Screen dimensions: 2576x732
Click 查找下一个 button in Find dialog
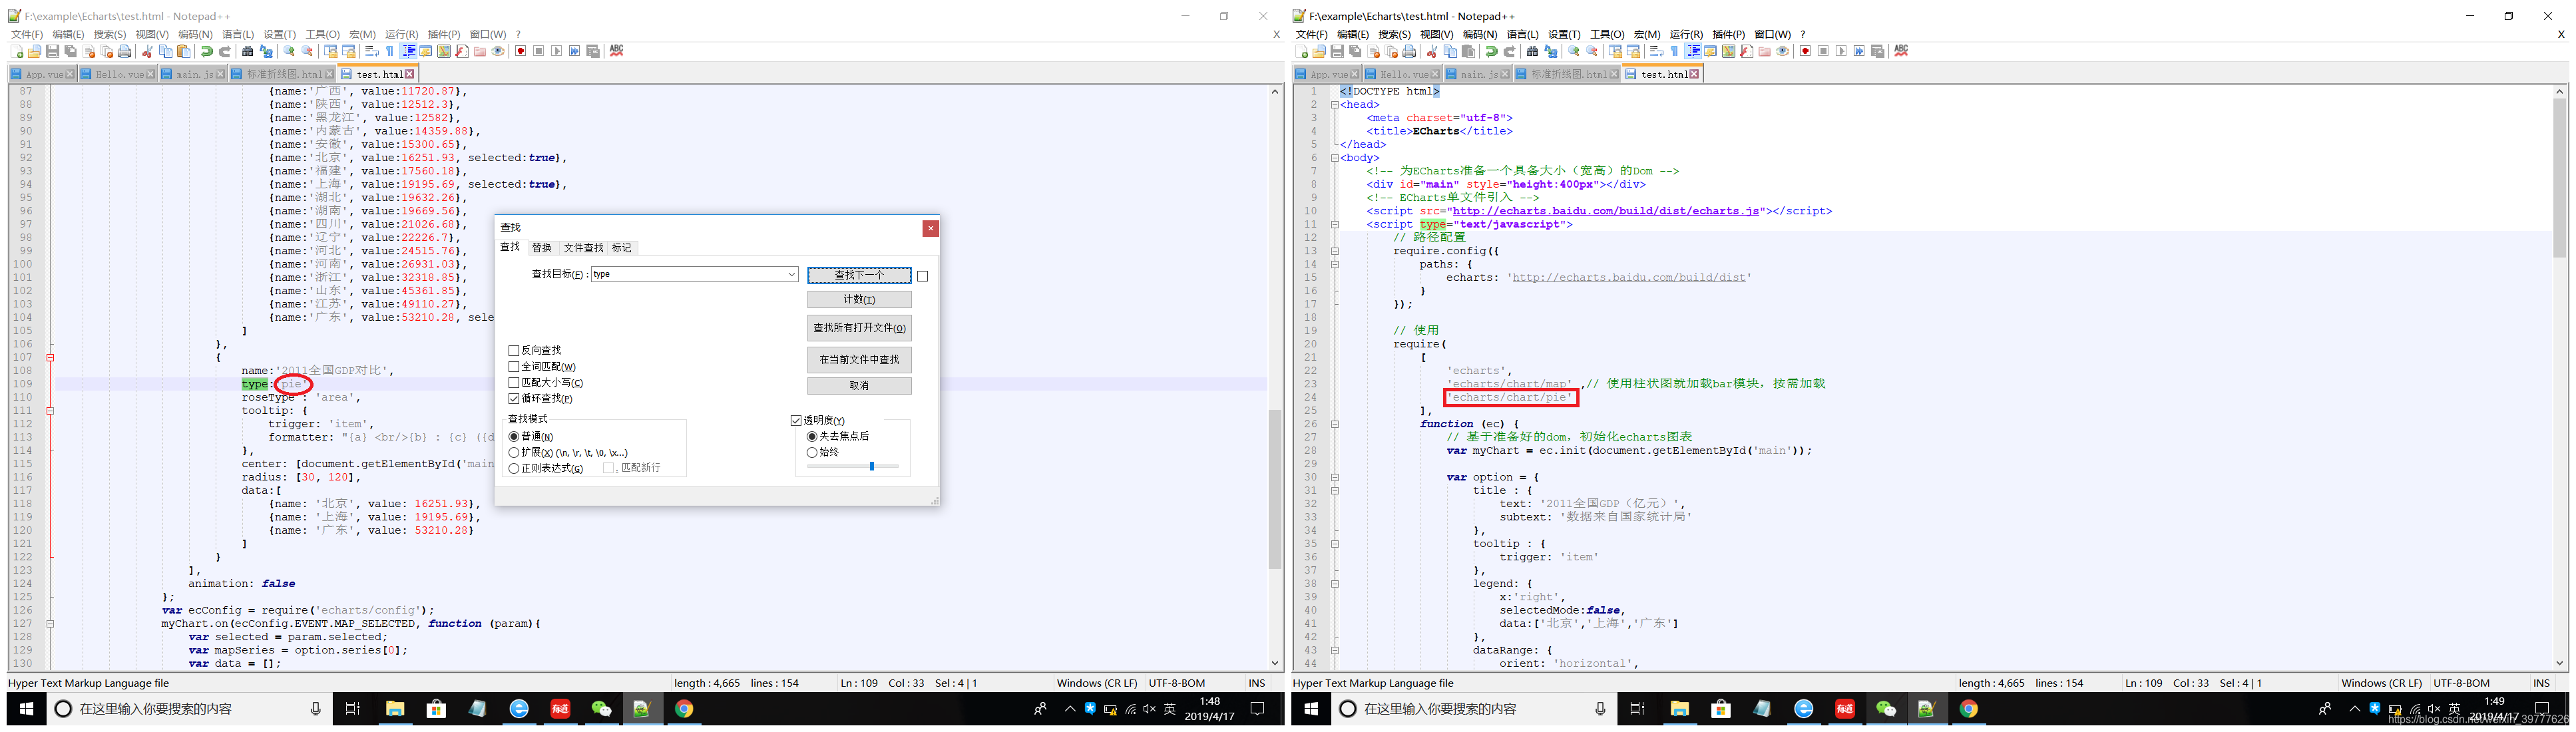(x=859, y=275)
